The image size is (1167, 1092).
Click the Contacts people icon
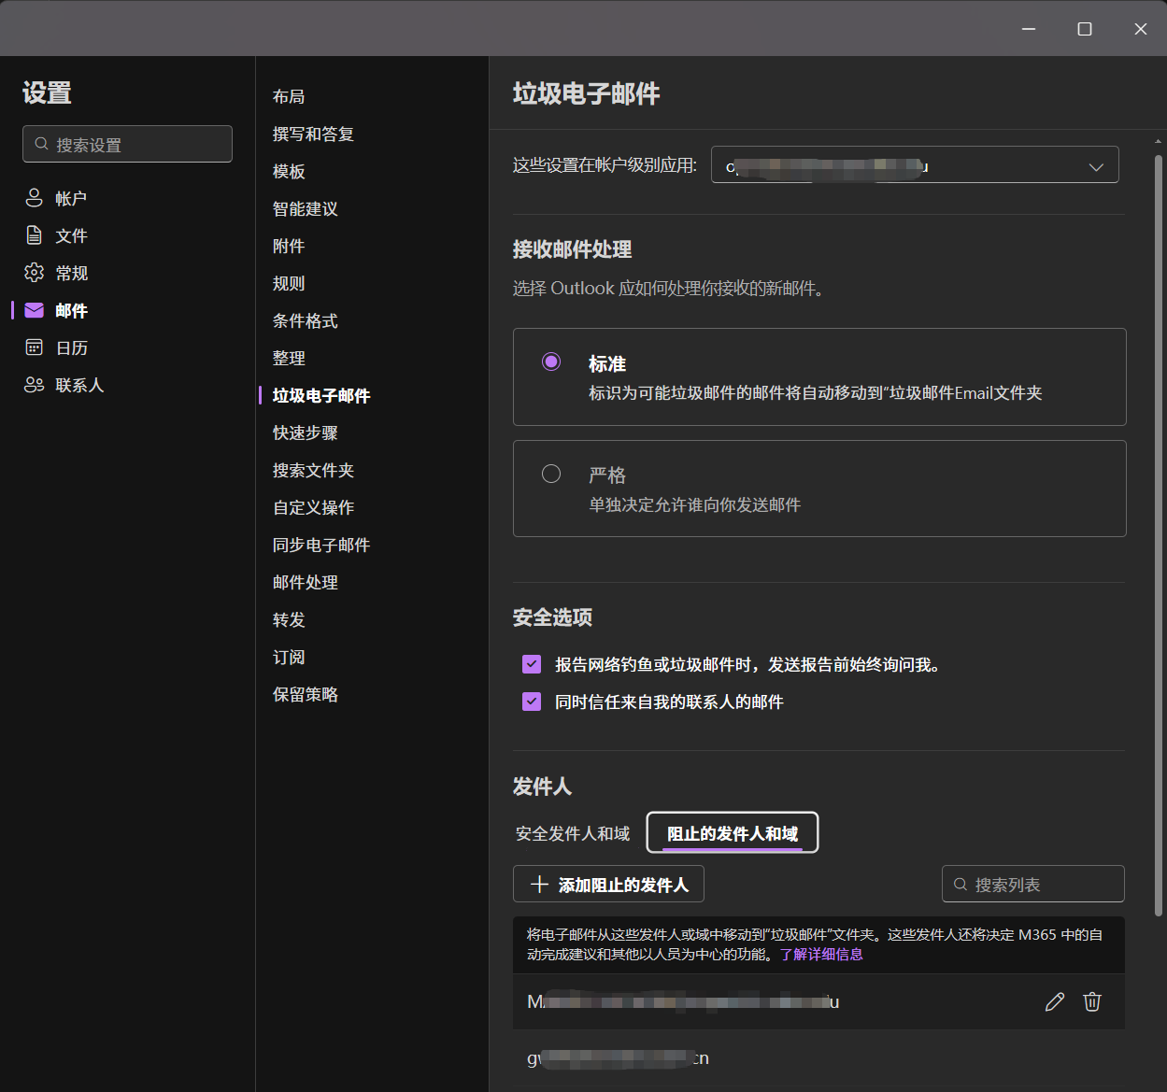(35, 385)
